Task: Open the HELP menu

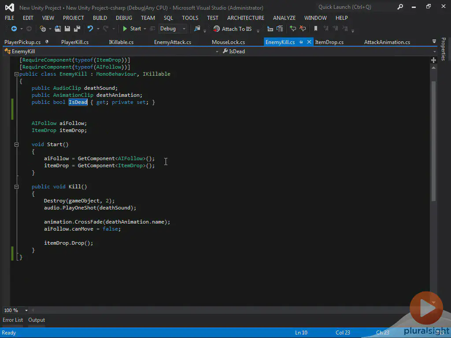Action: [x=342, y=18]
